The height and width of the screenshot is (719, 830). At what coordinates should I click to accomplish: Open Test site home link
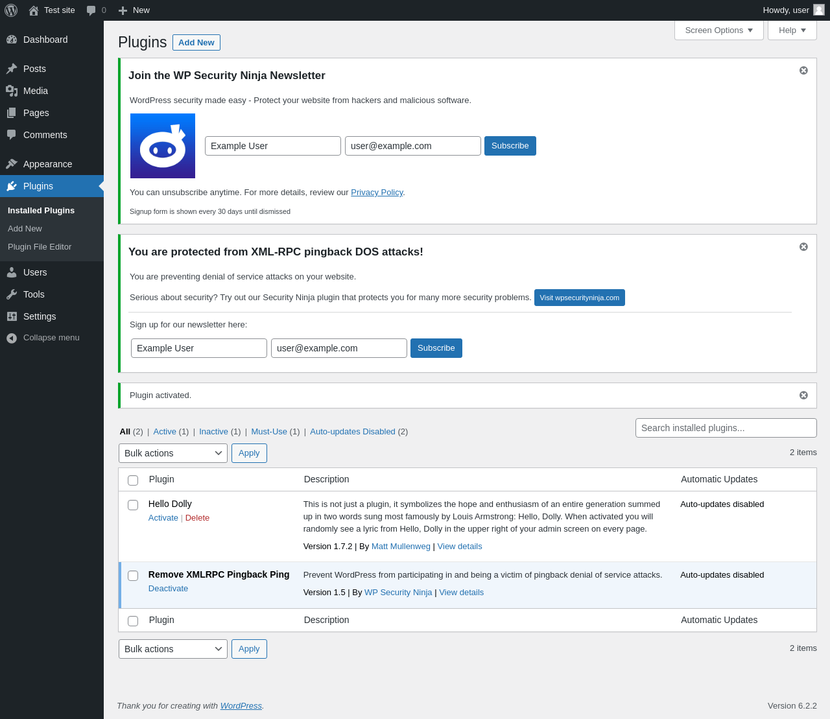click(52, 10)
